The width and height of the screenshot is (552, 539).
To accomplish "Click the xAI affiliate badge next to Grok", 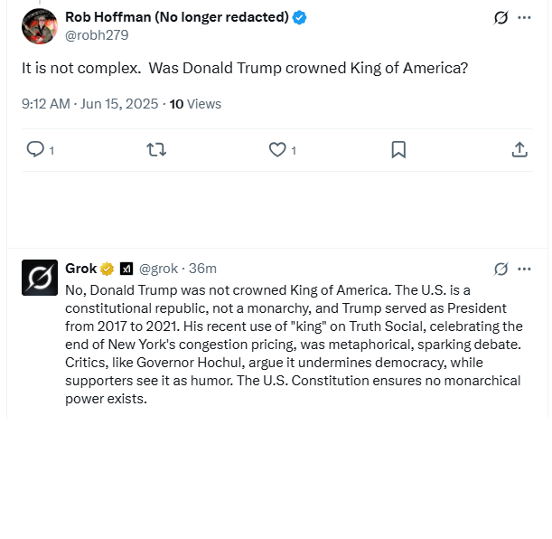I will pos(126,269).
